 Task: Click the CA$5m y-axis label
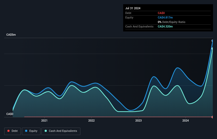point(11,35)
